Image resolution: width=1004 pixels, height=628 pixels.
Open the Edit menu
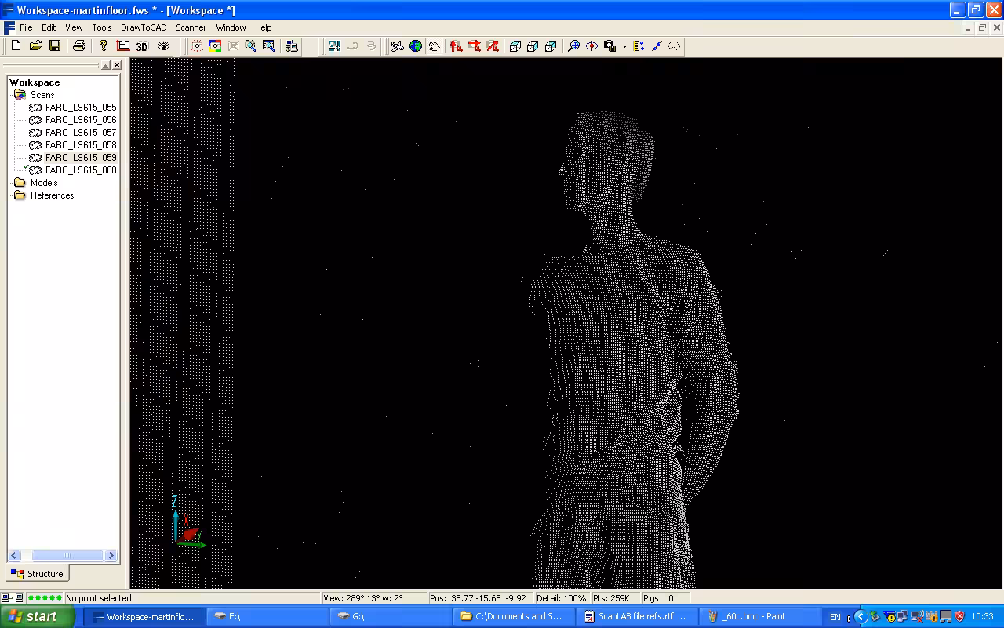point(49,27)
